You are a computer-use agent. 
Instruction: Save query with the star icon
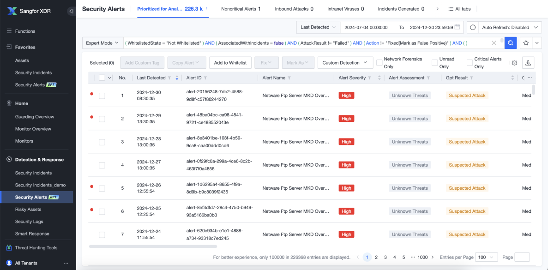tap(526, 43)
